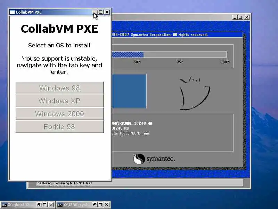278x209 pixels.
Task: Close the Symantec Ghost window
Action: coord(247,17)
